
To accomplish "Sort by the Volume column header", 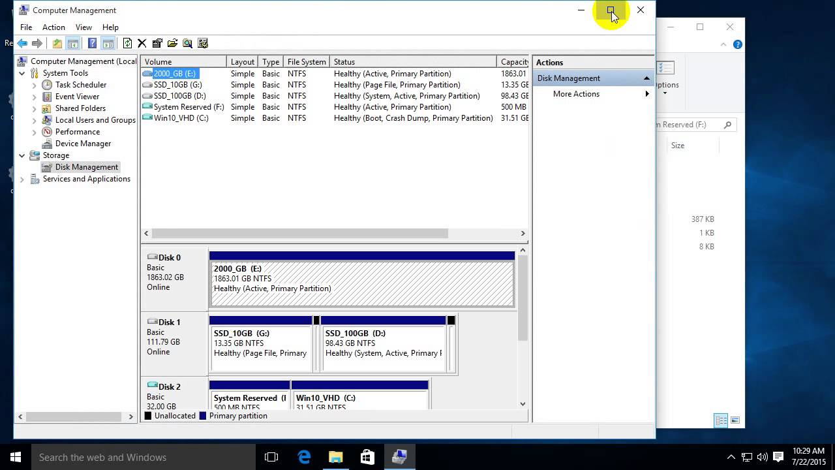I will 184,62.
